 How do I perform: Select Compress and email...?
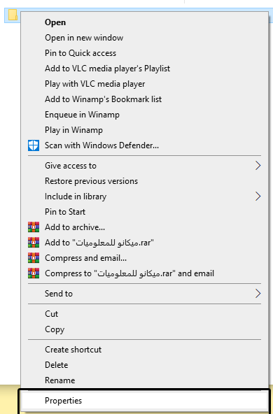(x=145, y=257)
